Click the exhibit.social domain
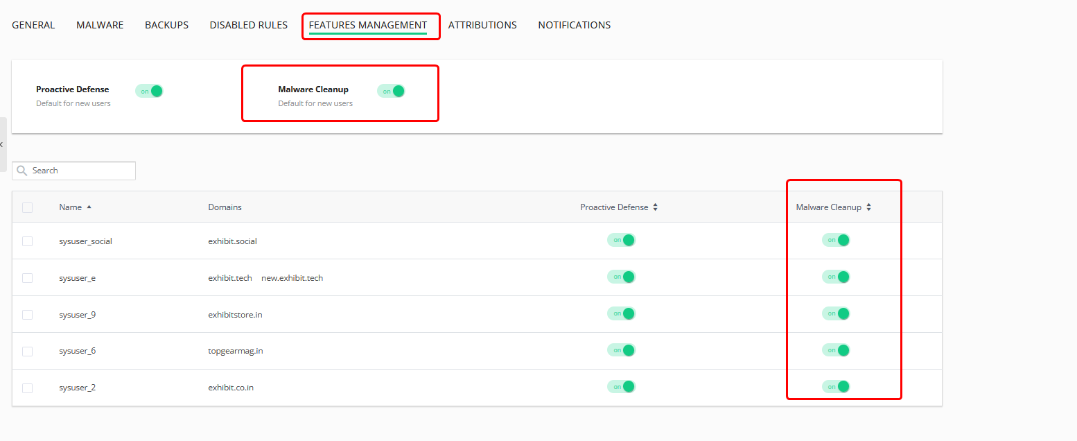Screen dimensions: 1077x441 pyautogui.click(x=232, y=241)
